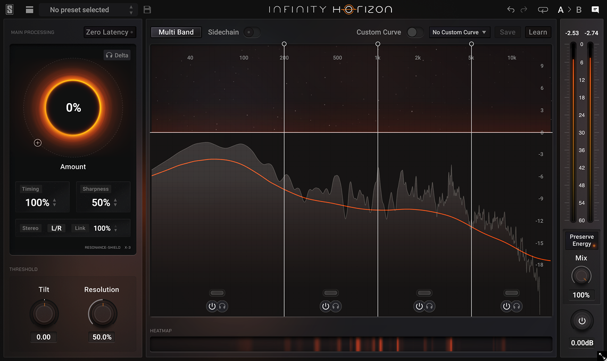Click the Learn button
This screenshot has height=361, width=607.
[x=537, y=32]
